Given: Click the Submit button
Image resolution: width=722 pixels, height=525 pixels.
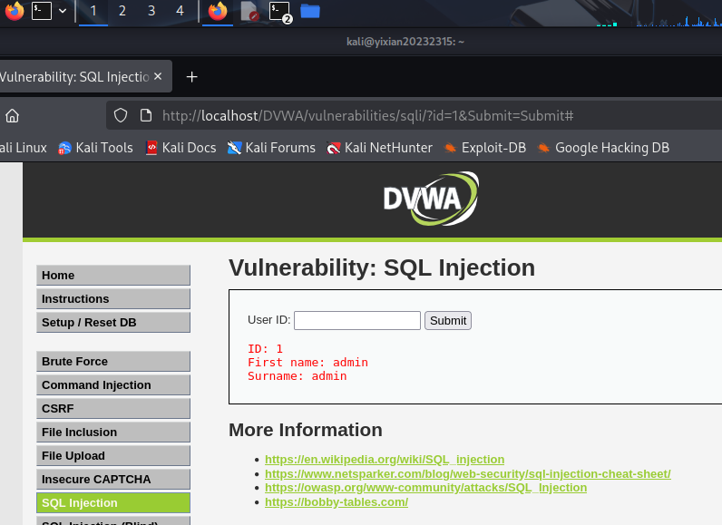Looking at the screenshot, I should (448, 320).
